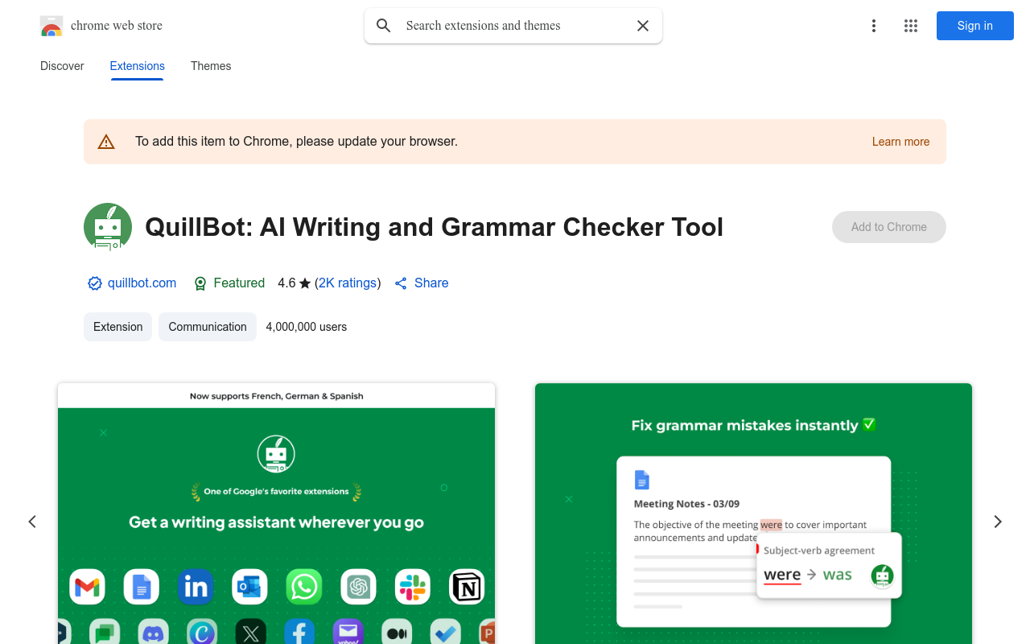Select the Extensions tab
Viewport: 1030px width, 644px height.
coord(138,66)
